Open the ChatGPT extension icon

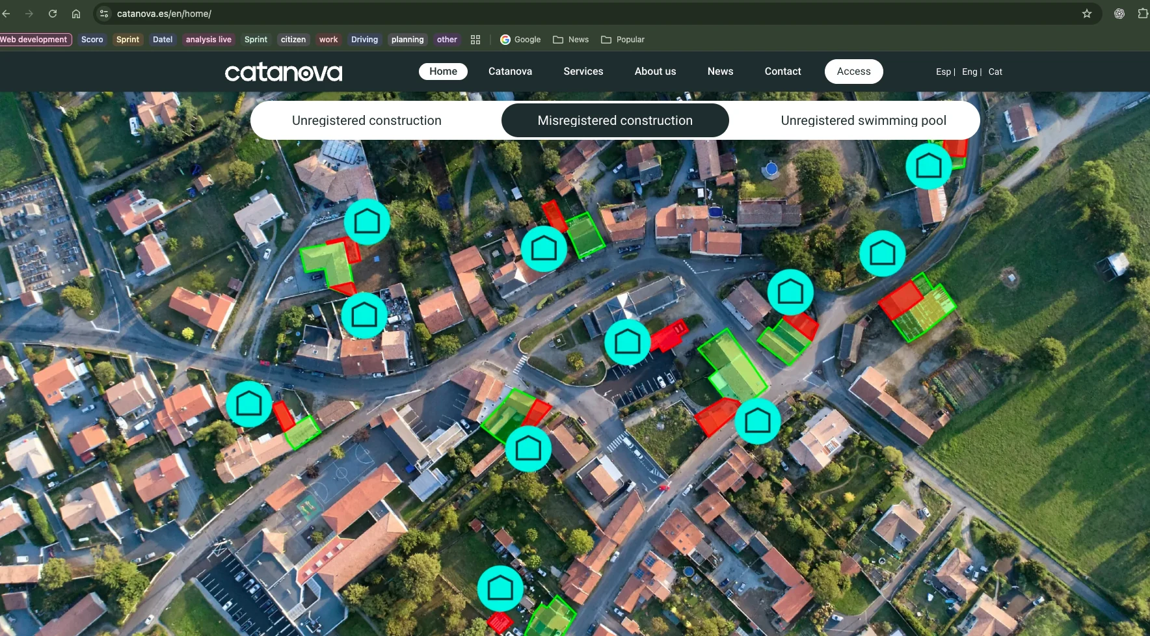[x=1119, y=14]
